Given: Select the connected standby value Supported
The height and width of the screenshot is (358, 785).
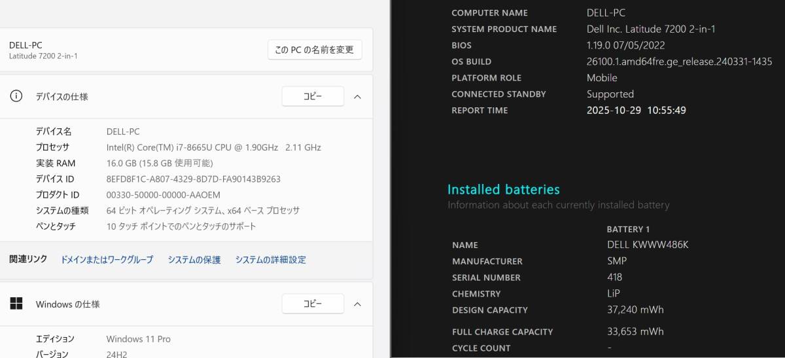Looking at the screenshot, I should click(610, 94).
